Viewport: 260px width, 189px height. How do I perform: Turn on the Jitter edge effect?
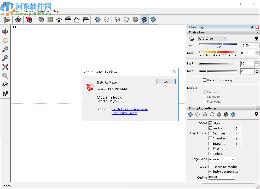pyautogui.click(x=210, y=148)
